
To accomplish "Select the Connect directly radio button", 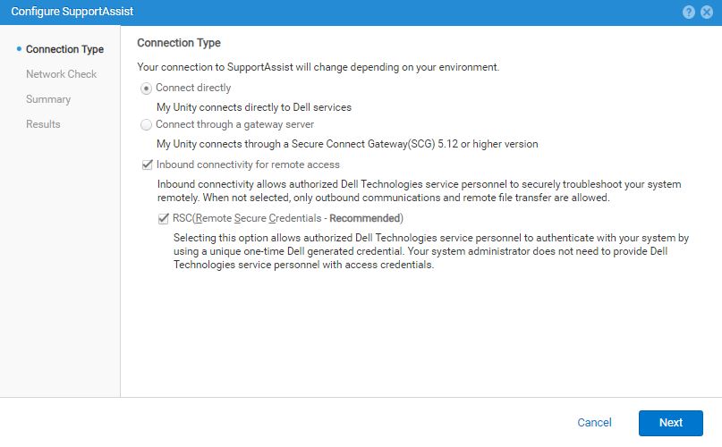I will (147, 88).
